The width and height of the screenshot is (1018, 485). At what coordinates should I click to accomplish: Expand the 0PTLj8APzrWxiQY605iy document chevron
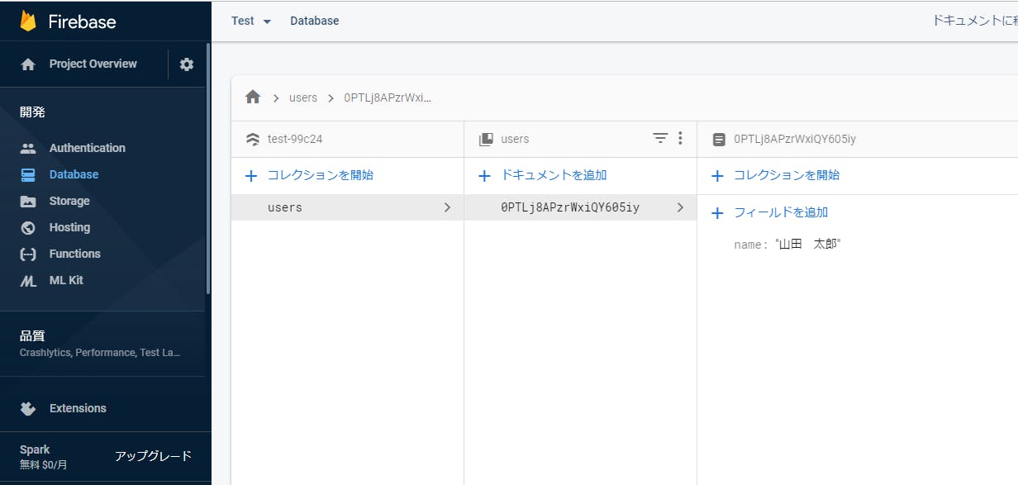680,207
